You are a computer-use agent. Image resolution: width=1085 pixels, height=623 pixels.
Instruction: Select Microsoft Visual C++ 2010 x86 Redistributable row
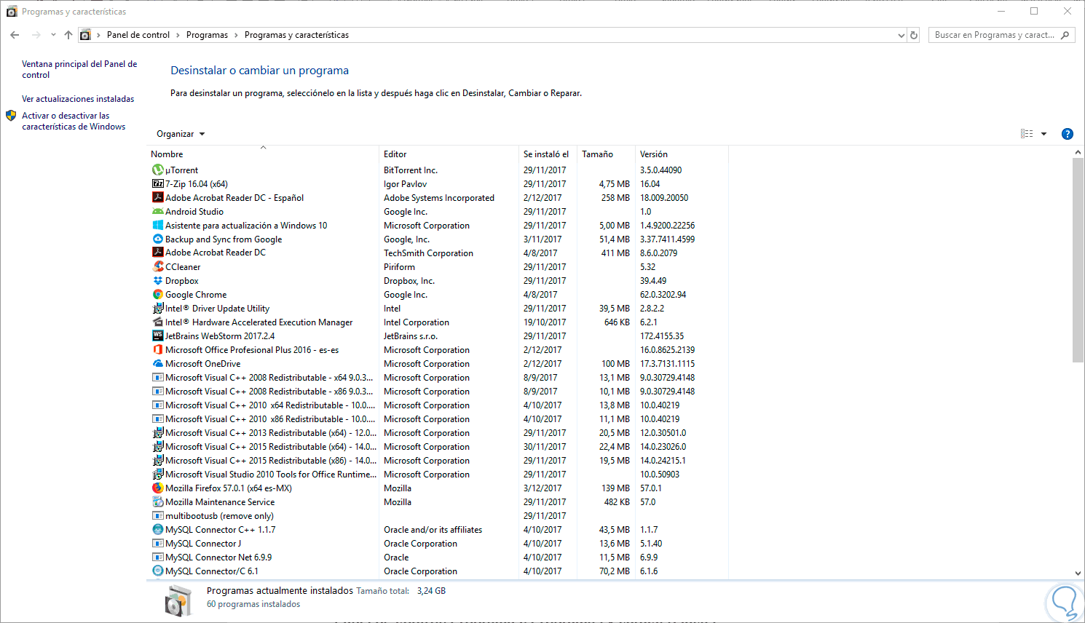[437, 419]
